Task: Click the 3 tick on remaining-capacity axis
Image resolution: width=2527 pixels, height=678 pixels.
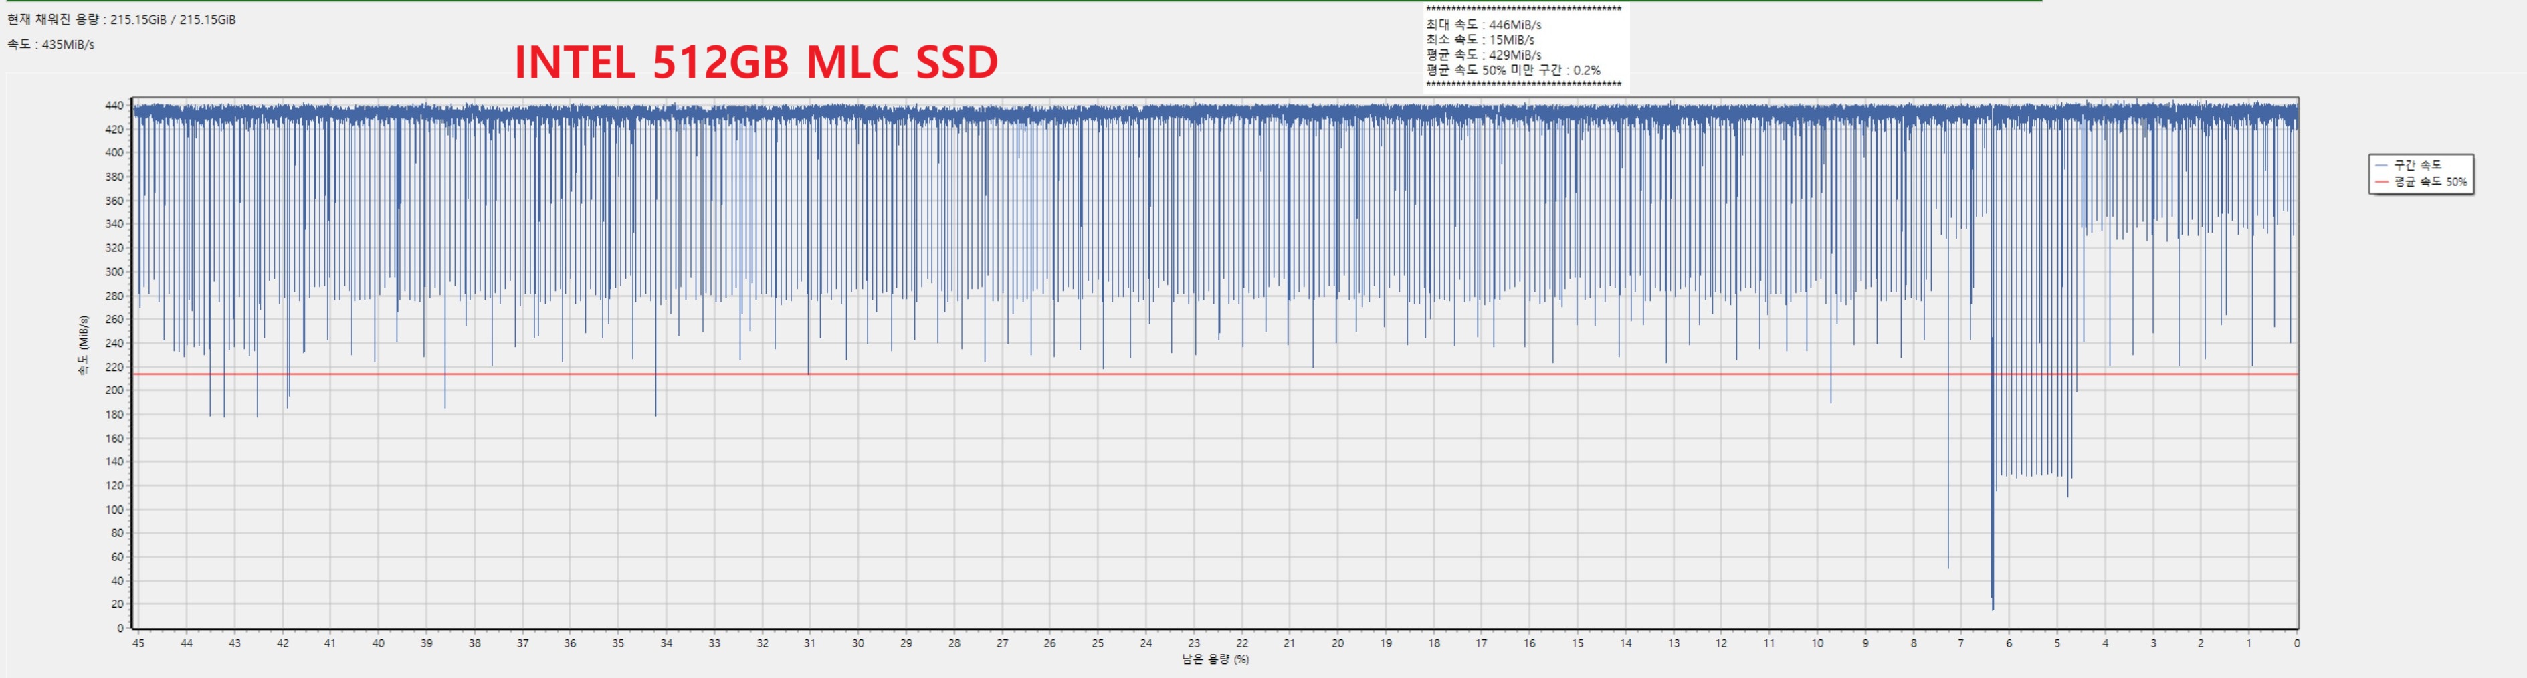Action: (2153, 644)
